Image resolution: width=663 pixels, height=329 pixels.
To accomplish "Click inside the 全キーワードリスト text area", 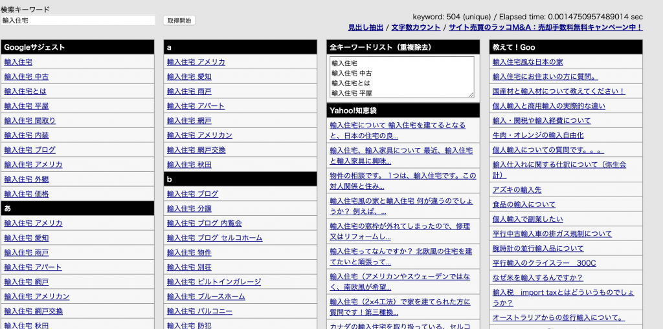I will tap(401, 78).
